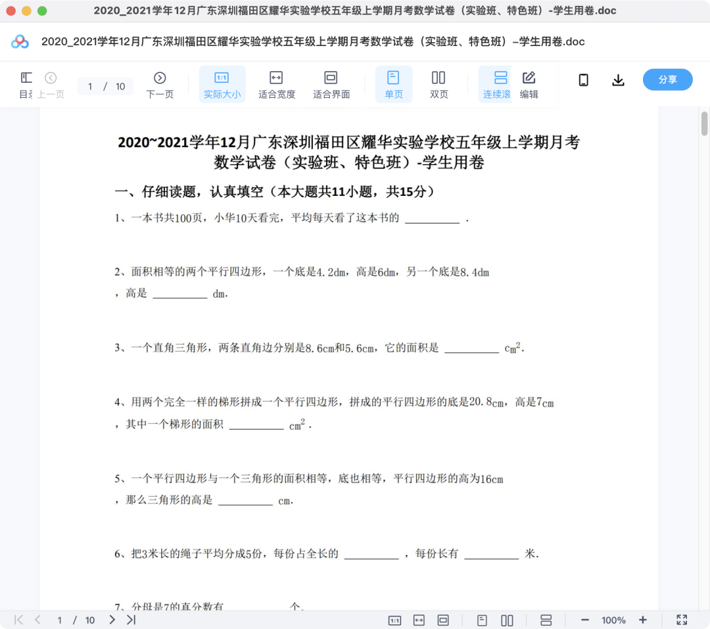
Task: Choose 适合界面 fit to window
Action: click(x=331, y=84)
